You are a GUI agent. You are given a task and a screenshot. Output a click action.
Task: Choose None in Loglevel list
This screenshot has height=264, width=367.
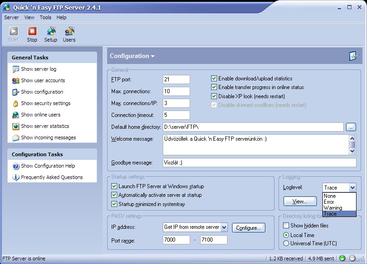pos(339,196)
